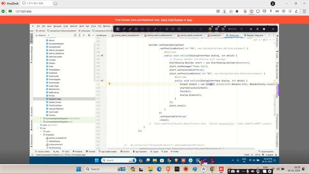
Task: Click the lightbulb quick-fix icon in gutter
Action: point(110,84)
